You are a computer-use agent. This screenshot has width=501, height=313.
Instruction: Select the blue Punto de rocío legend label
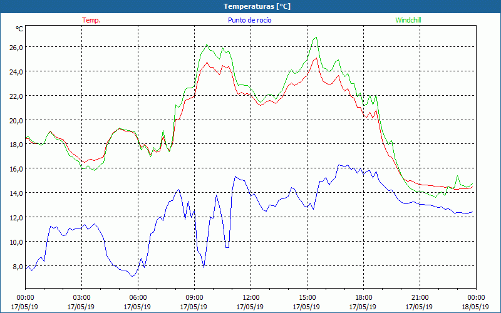pos(249,20)
